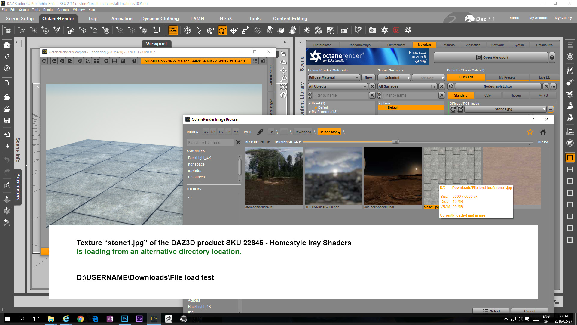Open the Render menu
Viewport: 577px width, 325px height.
coord(48,10)
